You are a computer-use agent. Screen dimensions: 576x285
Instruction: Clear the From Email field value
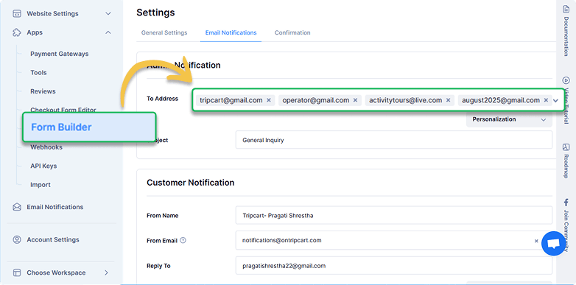point(536,241)
